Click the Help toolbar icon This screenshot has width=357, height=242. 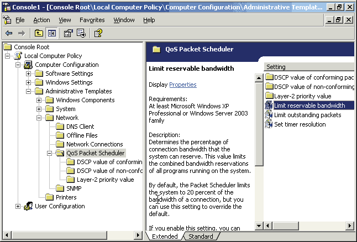tap(98, 33)
